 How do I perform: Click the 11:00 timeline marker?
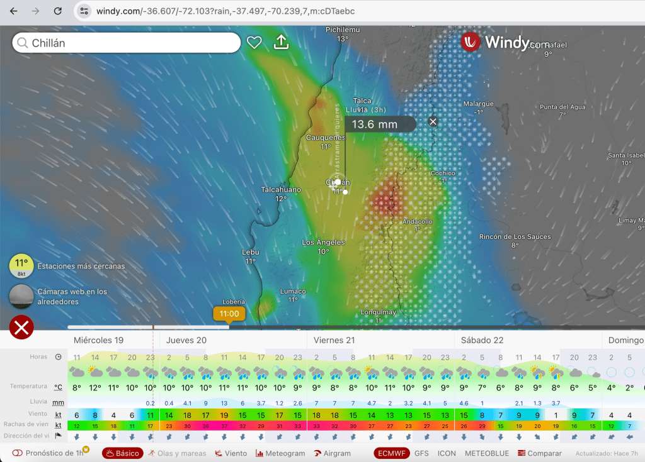point(229,314)
